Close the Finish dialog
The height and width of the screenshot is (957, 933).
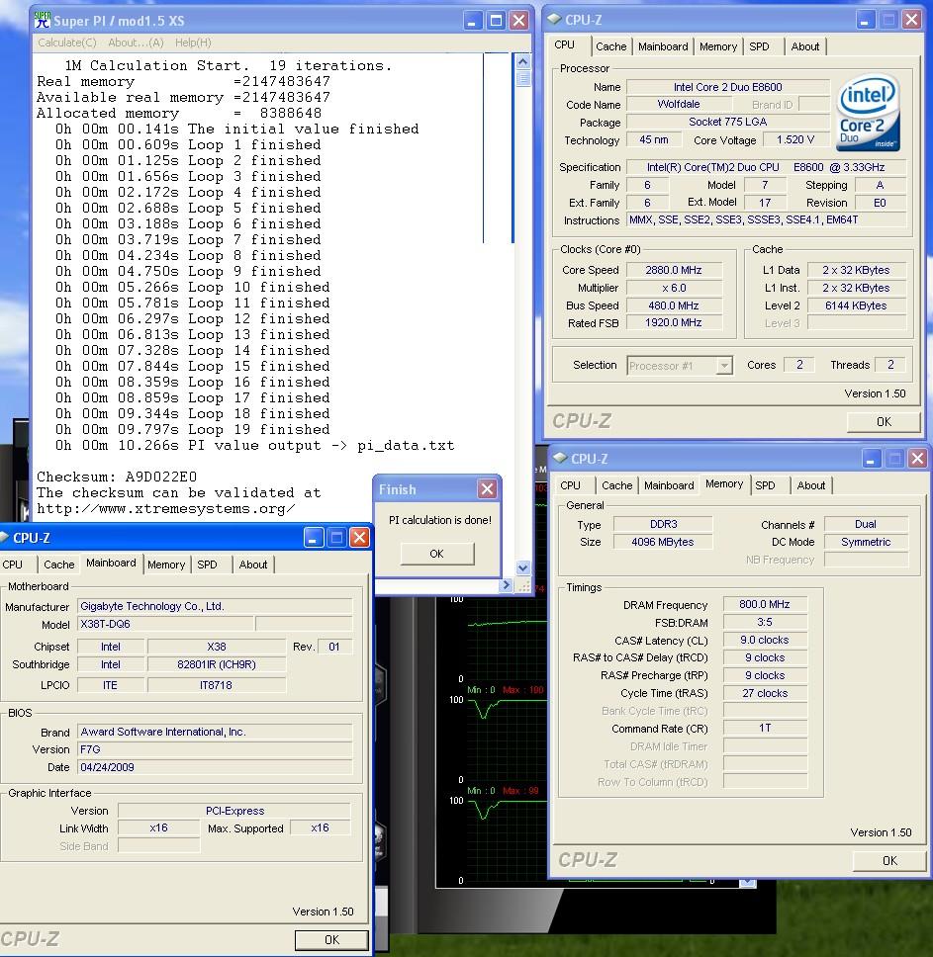click(487, 488)
